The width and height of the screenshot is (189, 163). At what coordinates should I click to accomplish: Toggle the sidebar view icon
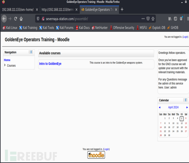tap(175, 19)
